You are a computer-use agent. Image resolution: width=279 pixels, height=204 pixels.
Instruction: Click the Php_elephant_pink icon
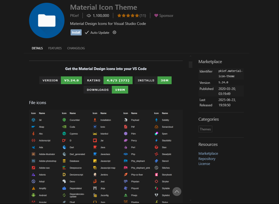[x=126, y=168]
